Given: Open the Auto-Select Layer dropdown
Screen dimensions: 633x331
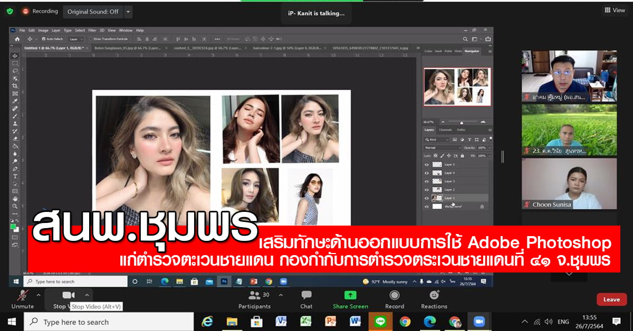Looking at the screenshot, I should coord(76,39).
